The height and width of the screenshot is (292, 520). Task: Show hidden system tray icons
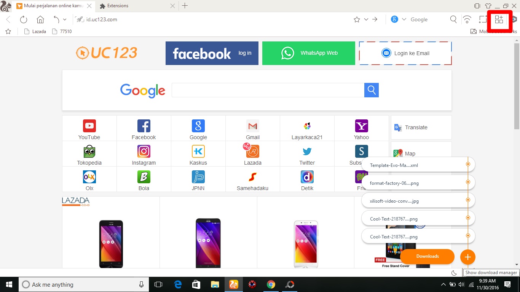(443, 284)
